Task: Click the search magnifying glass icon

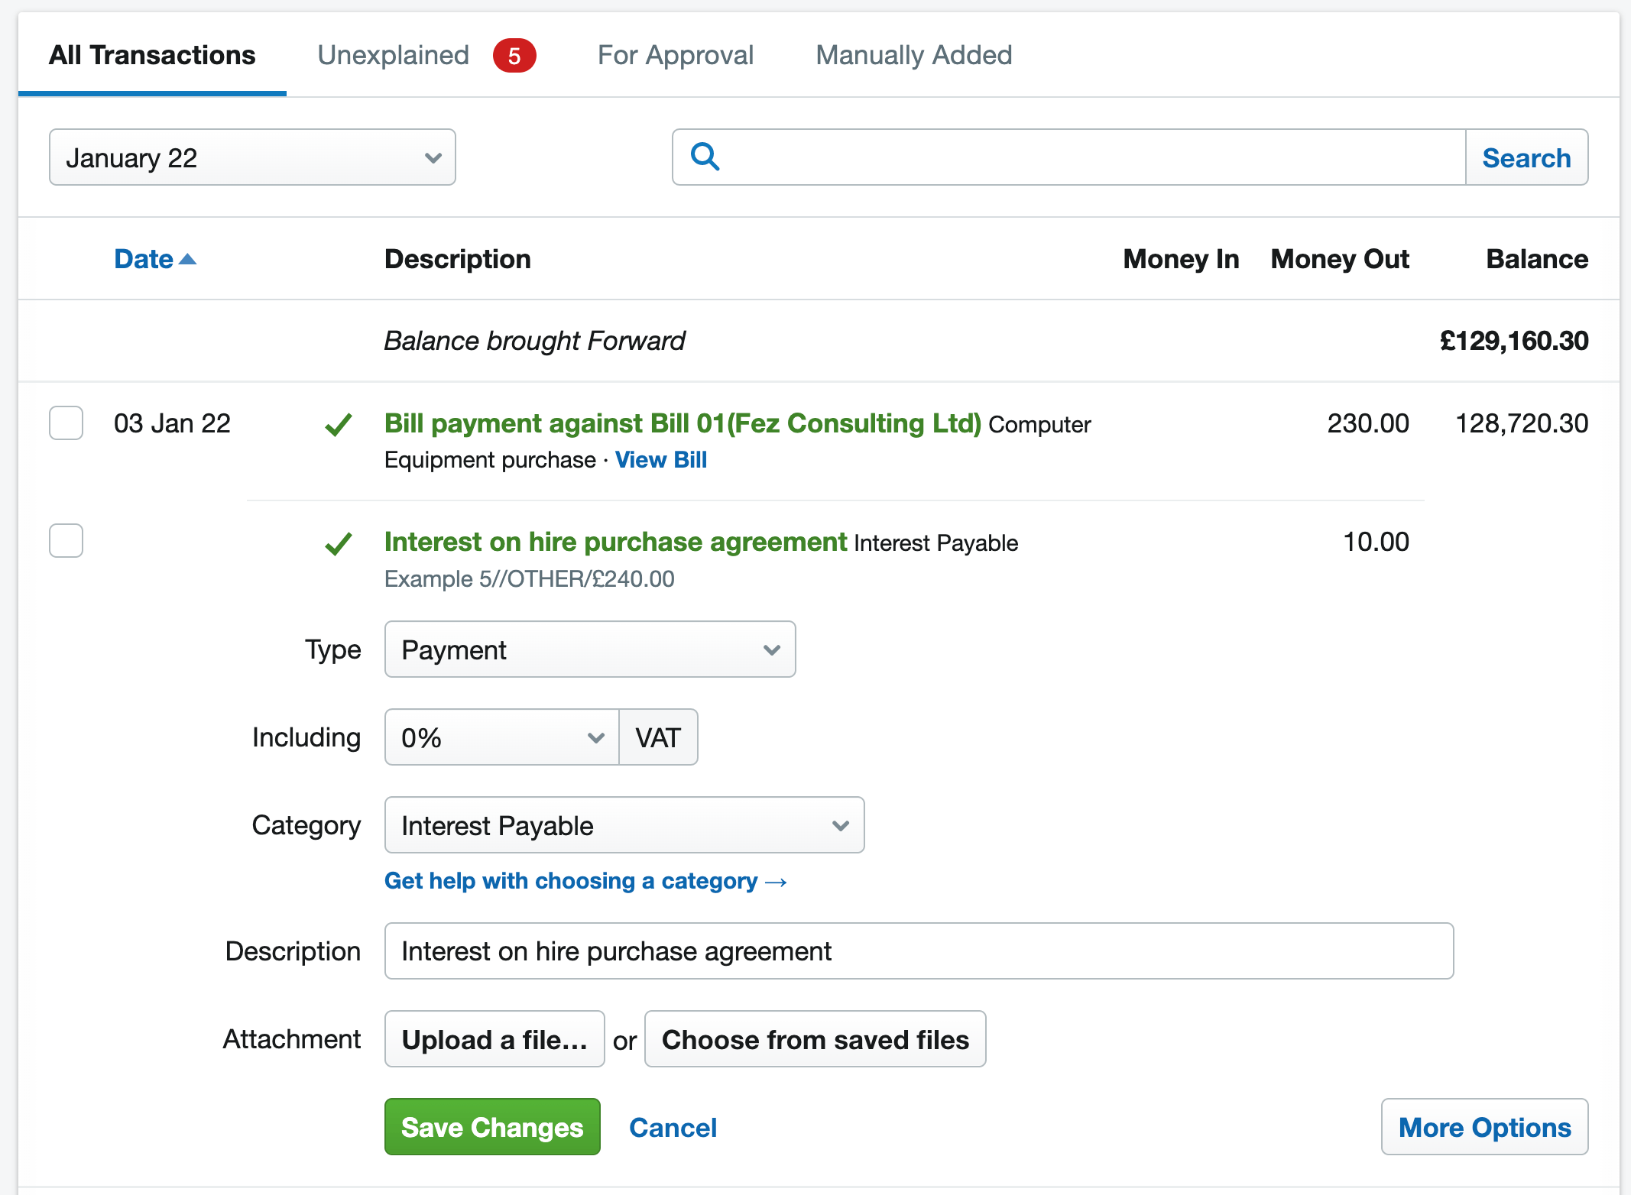Action: point(704,157)
